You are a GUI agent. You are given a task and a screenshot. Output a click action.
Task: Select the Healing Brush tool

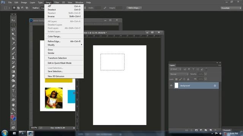[13, 49]
